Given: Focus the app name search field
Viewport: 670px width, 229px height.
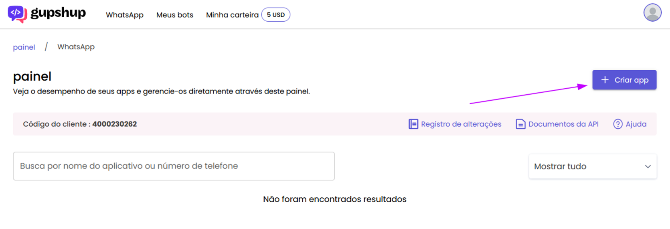Looking at the screenshot, I should click(174, 166).
